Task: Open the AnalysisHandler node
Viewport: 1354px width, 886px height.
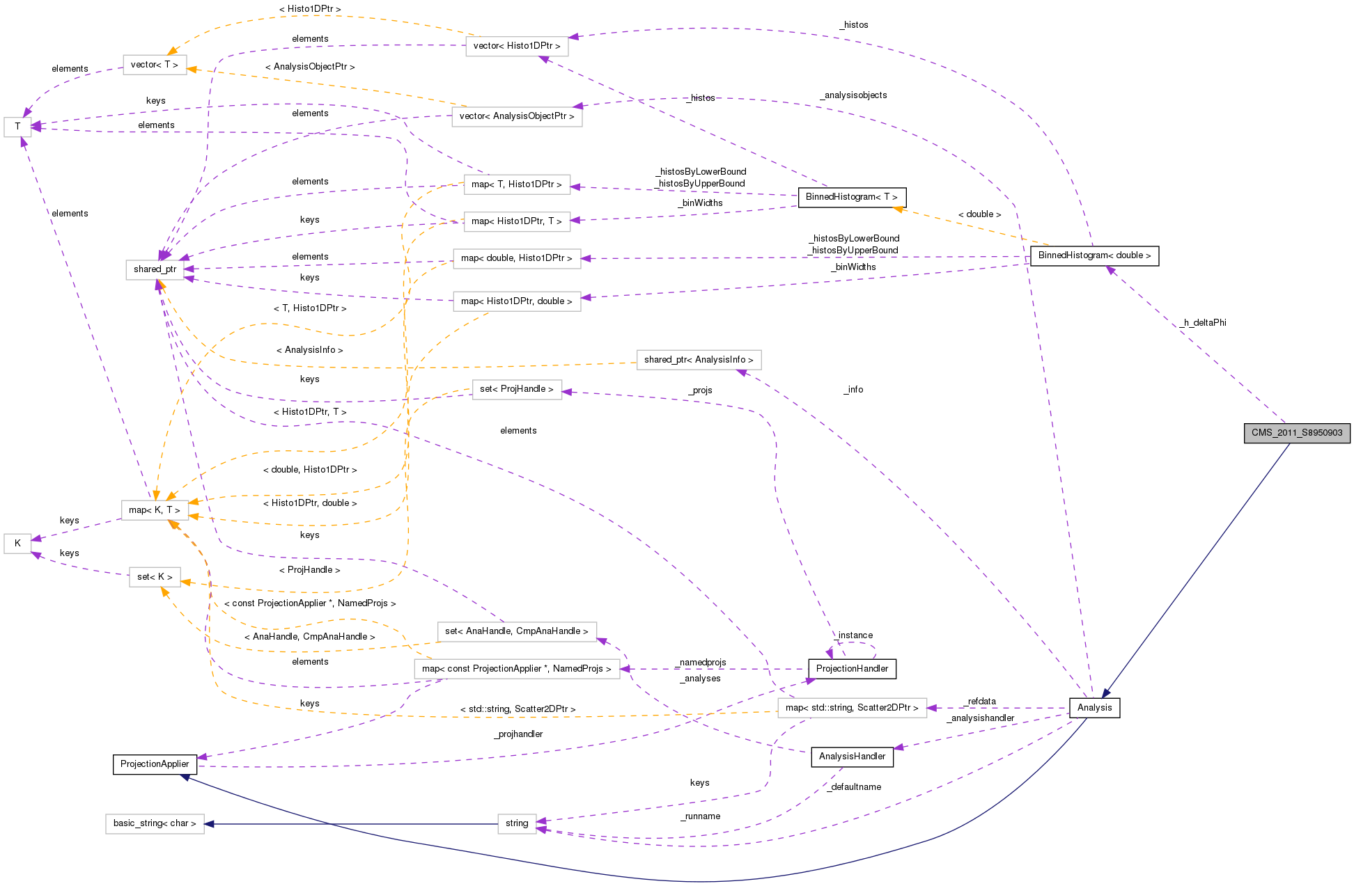Action: (x=852, y=757)
